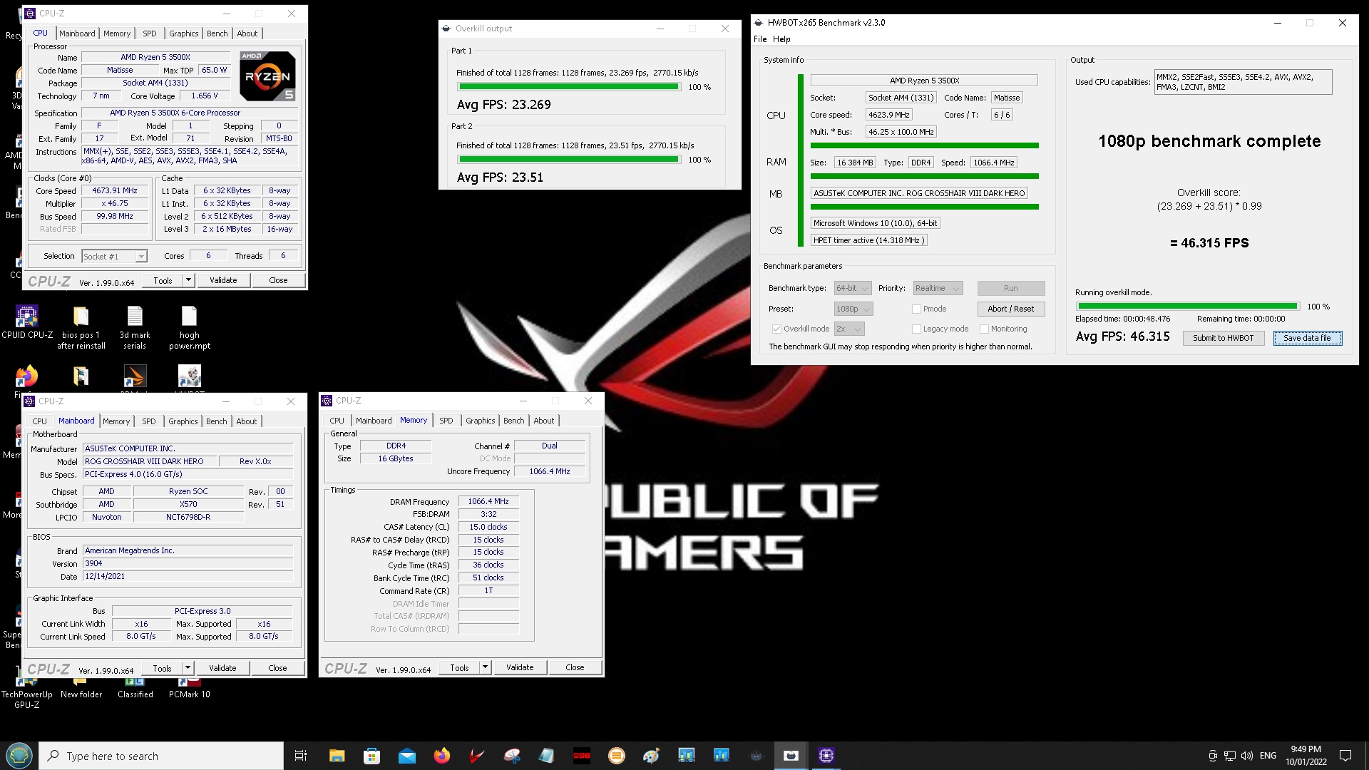Switch to Memory tab in top CPU-Z window
Image resolution: width=1369 pixels, height=770 pixels.
117,34
